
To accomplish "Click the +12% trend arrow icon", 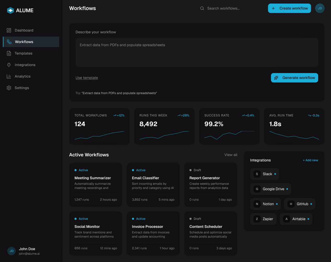I will pos(115,115).
